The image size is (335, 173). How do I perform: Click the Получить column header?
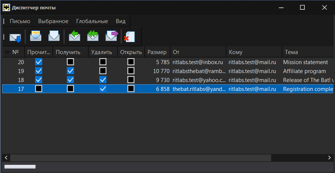pos(71,52)
